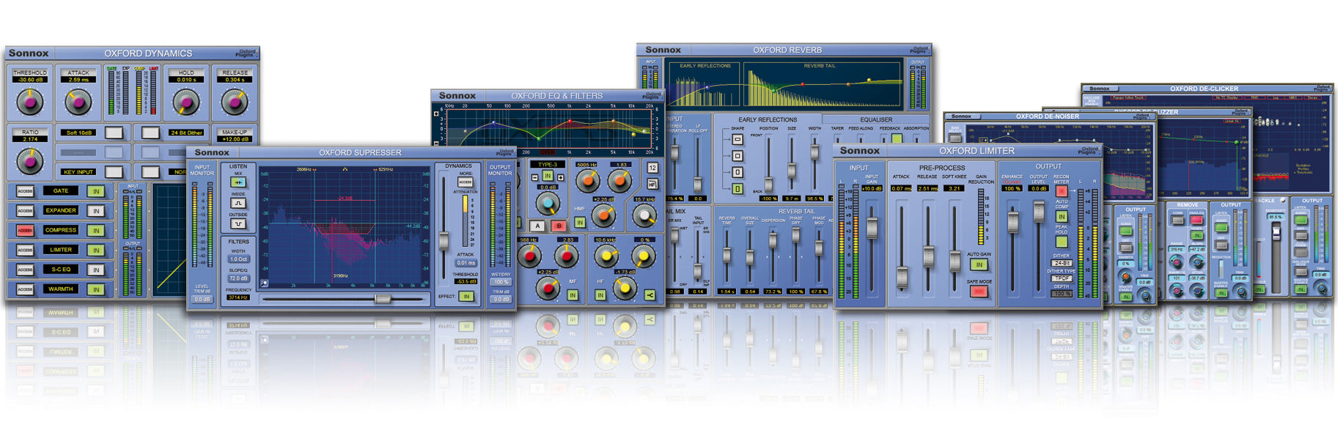This screenshot has width=1338, height=433.
Task: Click the Hold knob in Oxford Dynamics
Action: click(x=185, y=101)
